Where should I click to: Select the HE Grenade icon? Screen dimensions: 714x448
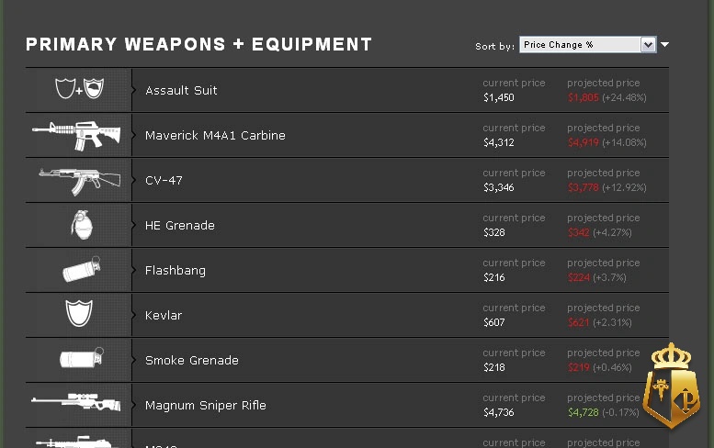click(x=82, y=225)
